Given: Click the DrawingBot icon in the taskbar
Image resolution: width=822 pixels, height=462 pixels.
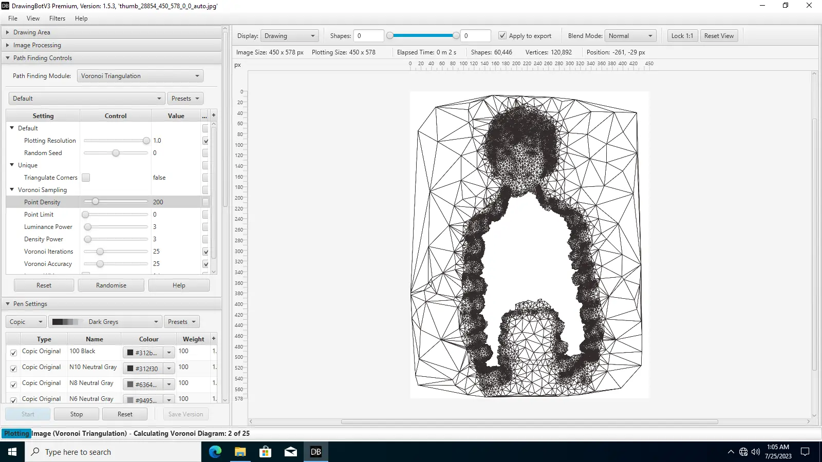Looking at the screenshot, I should (315, 452).
